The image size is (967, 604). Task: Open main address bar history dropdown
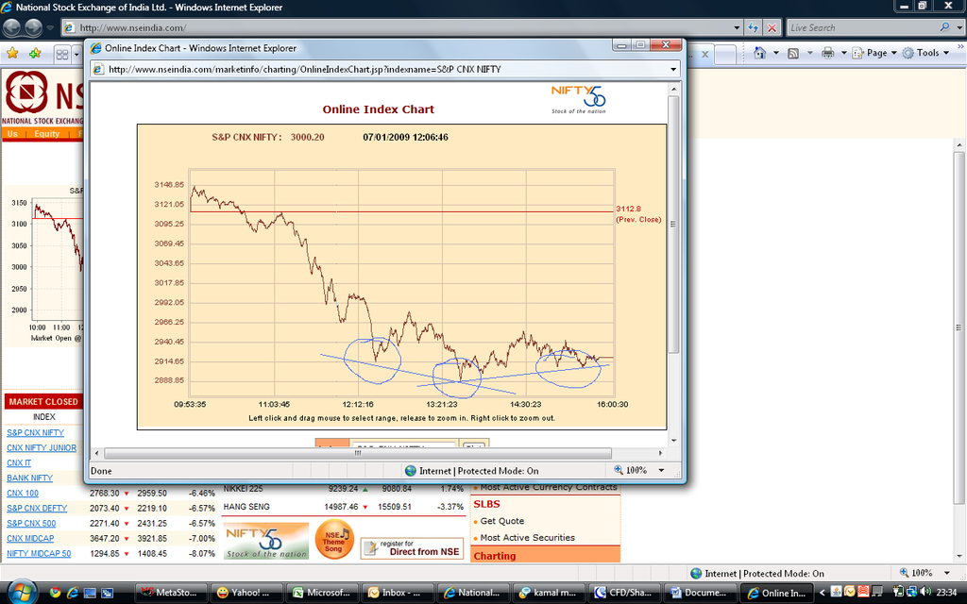click(738, 27)
